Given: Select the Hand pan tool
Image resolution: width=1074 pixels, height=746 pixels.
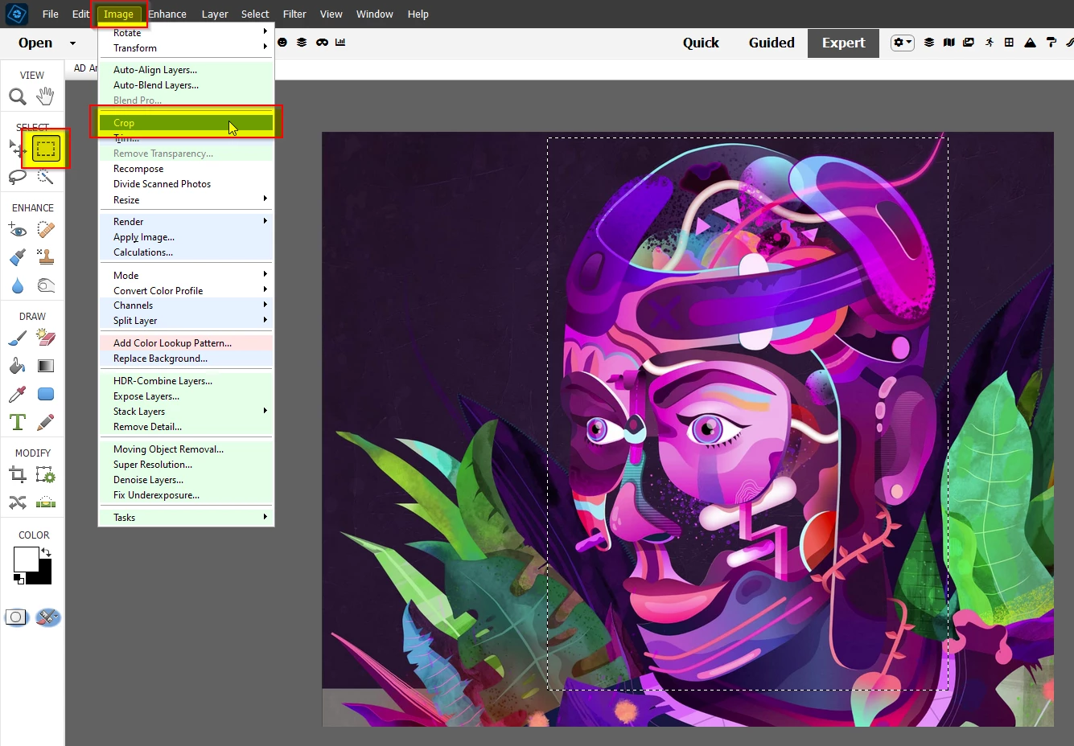Looking at the screenshot, I should tap(46, 96).
